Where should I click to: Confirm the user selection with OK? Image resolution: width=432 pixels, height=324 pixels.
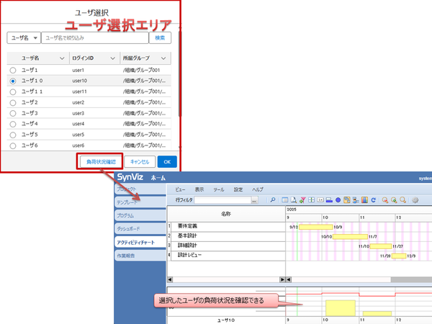click(167, 162)
